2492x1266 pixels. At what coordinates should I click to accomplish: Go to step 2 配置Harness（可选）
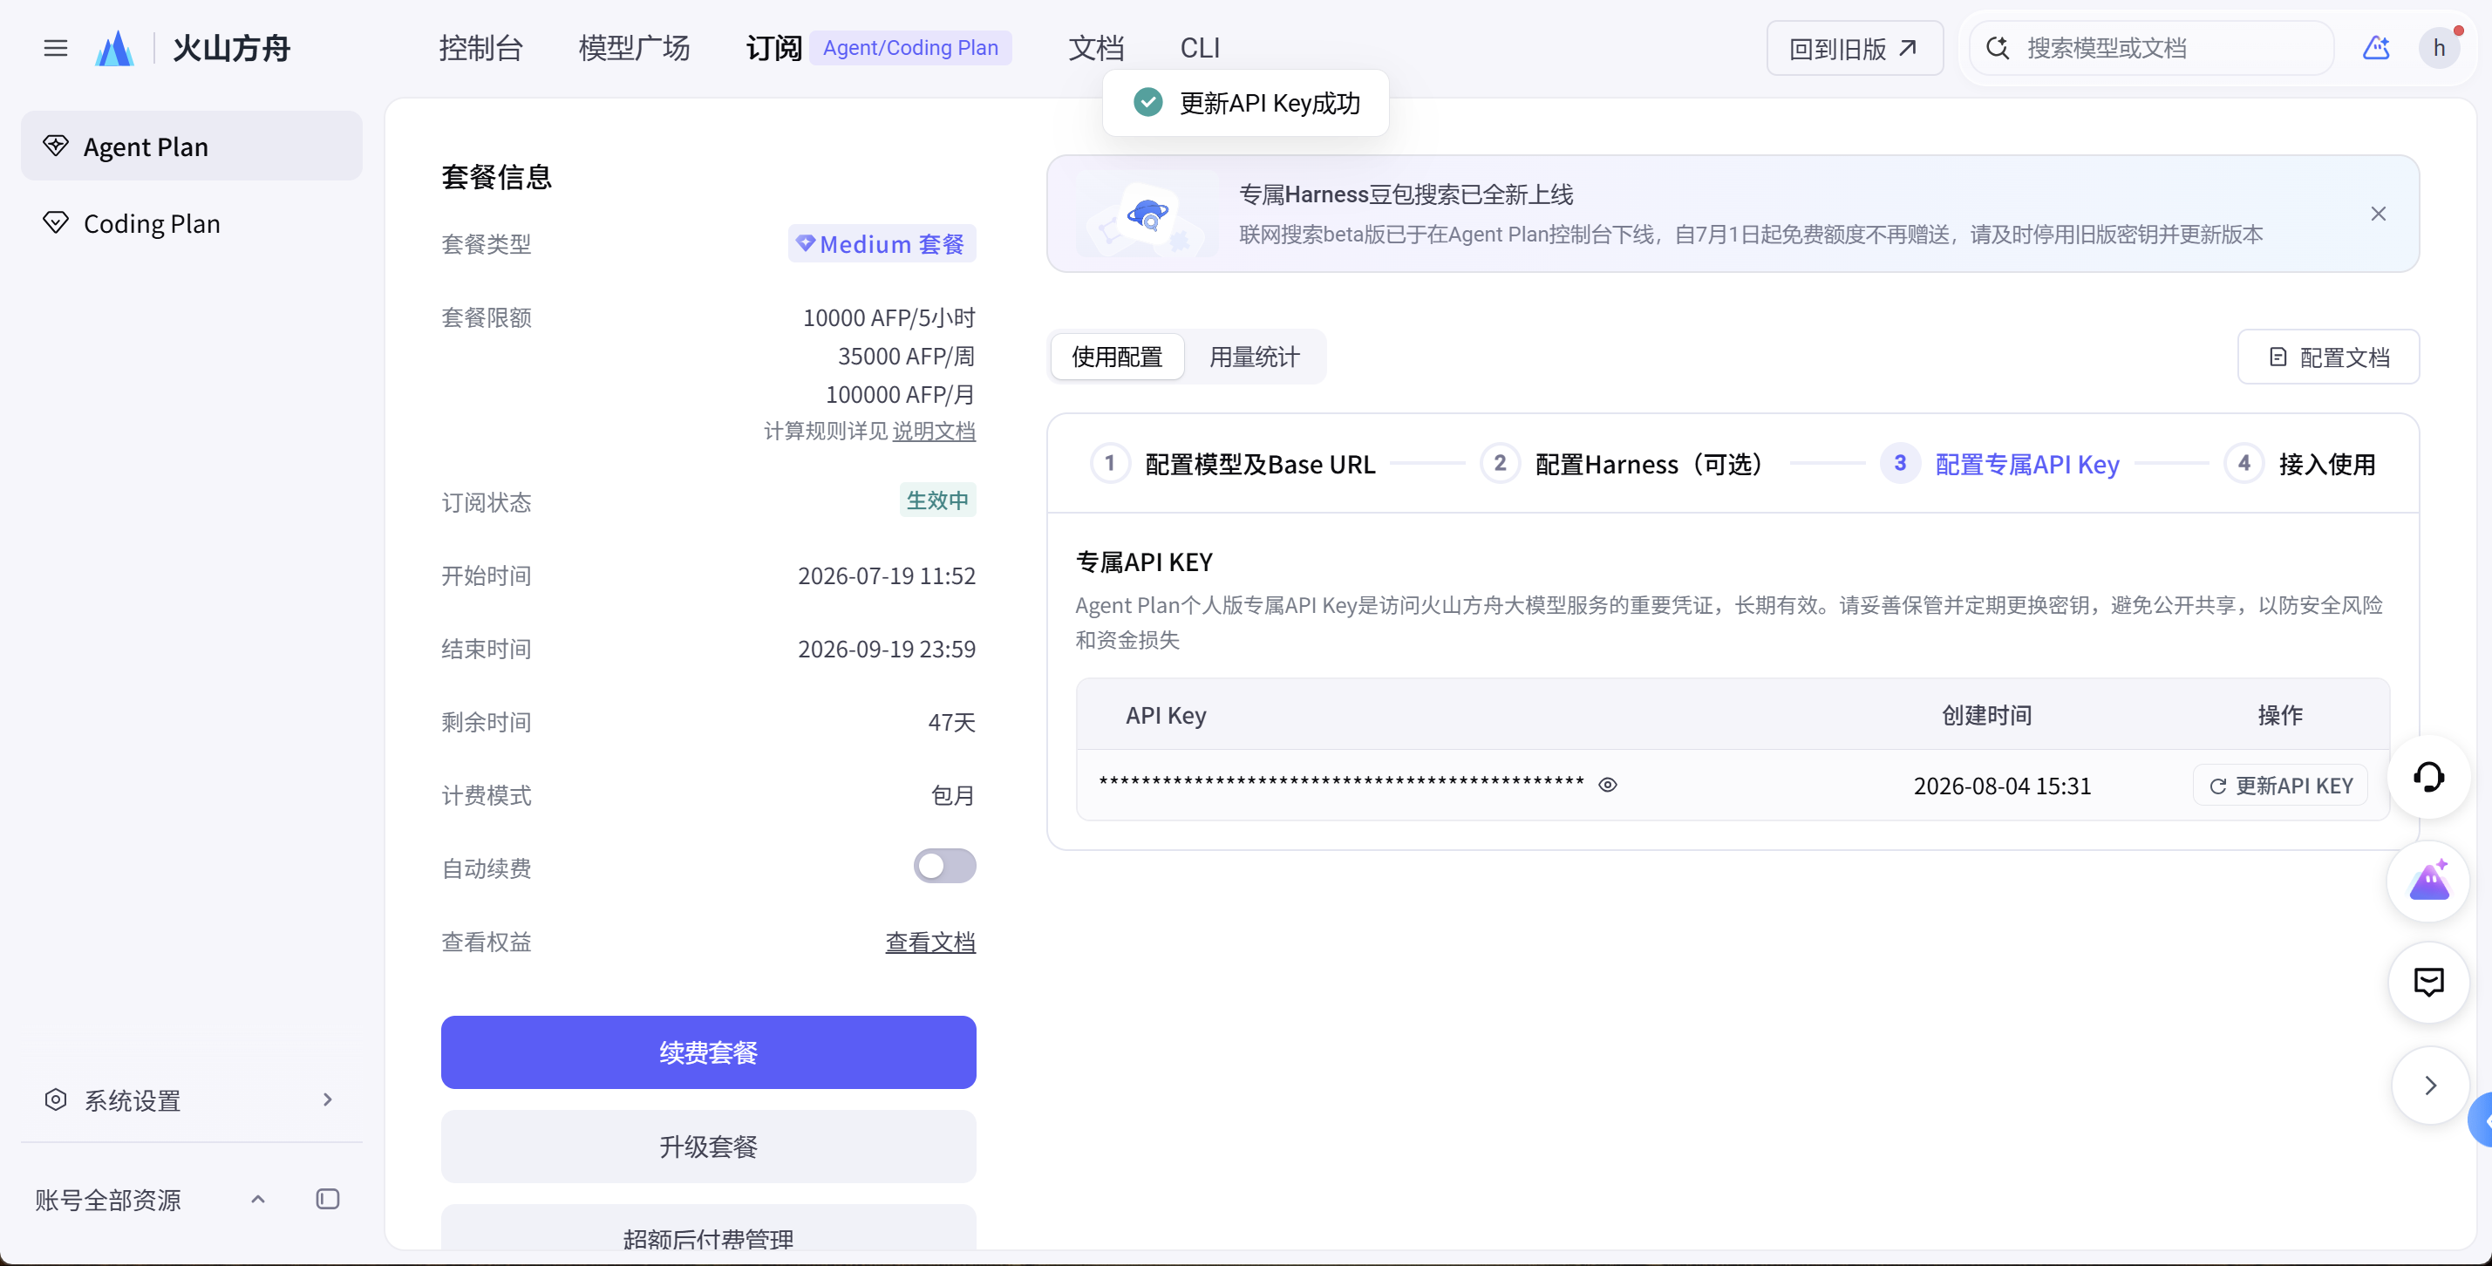click(1625, 464)
